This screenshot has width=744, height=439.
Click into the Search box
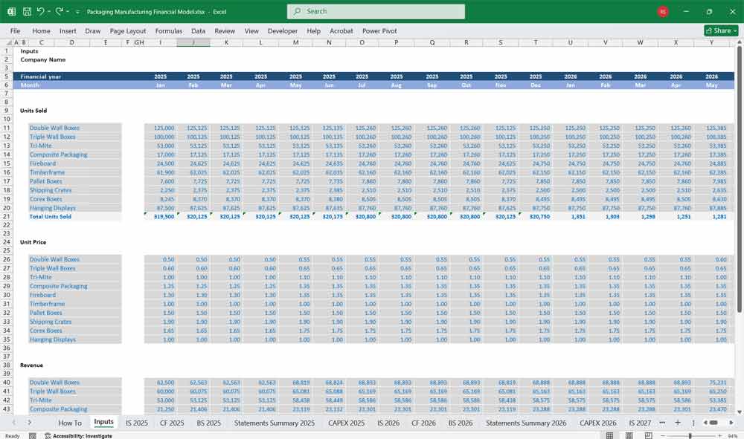[x=376, y=12]
